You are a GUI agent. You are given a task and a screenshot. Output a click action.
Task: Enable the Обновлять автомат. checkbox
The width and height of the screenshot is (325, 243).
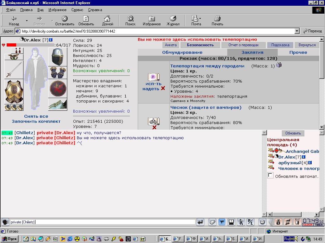coord(270,175)
